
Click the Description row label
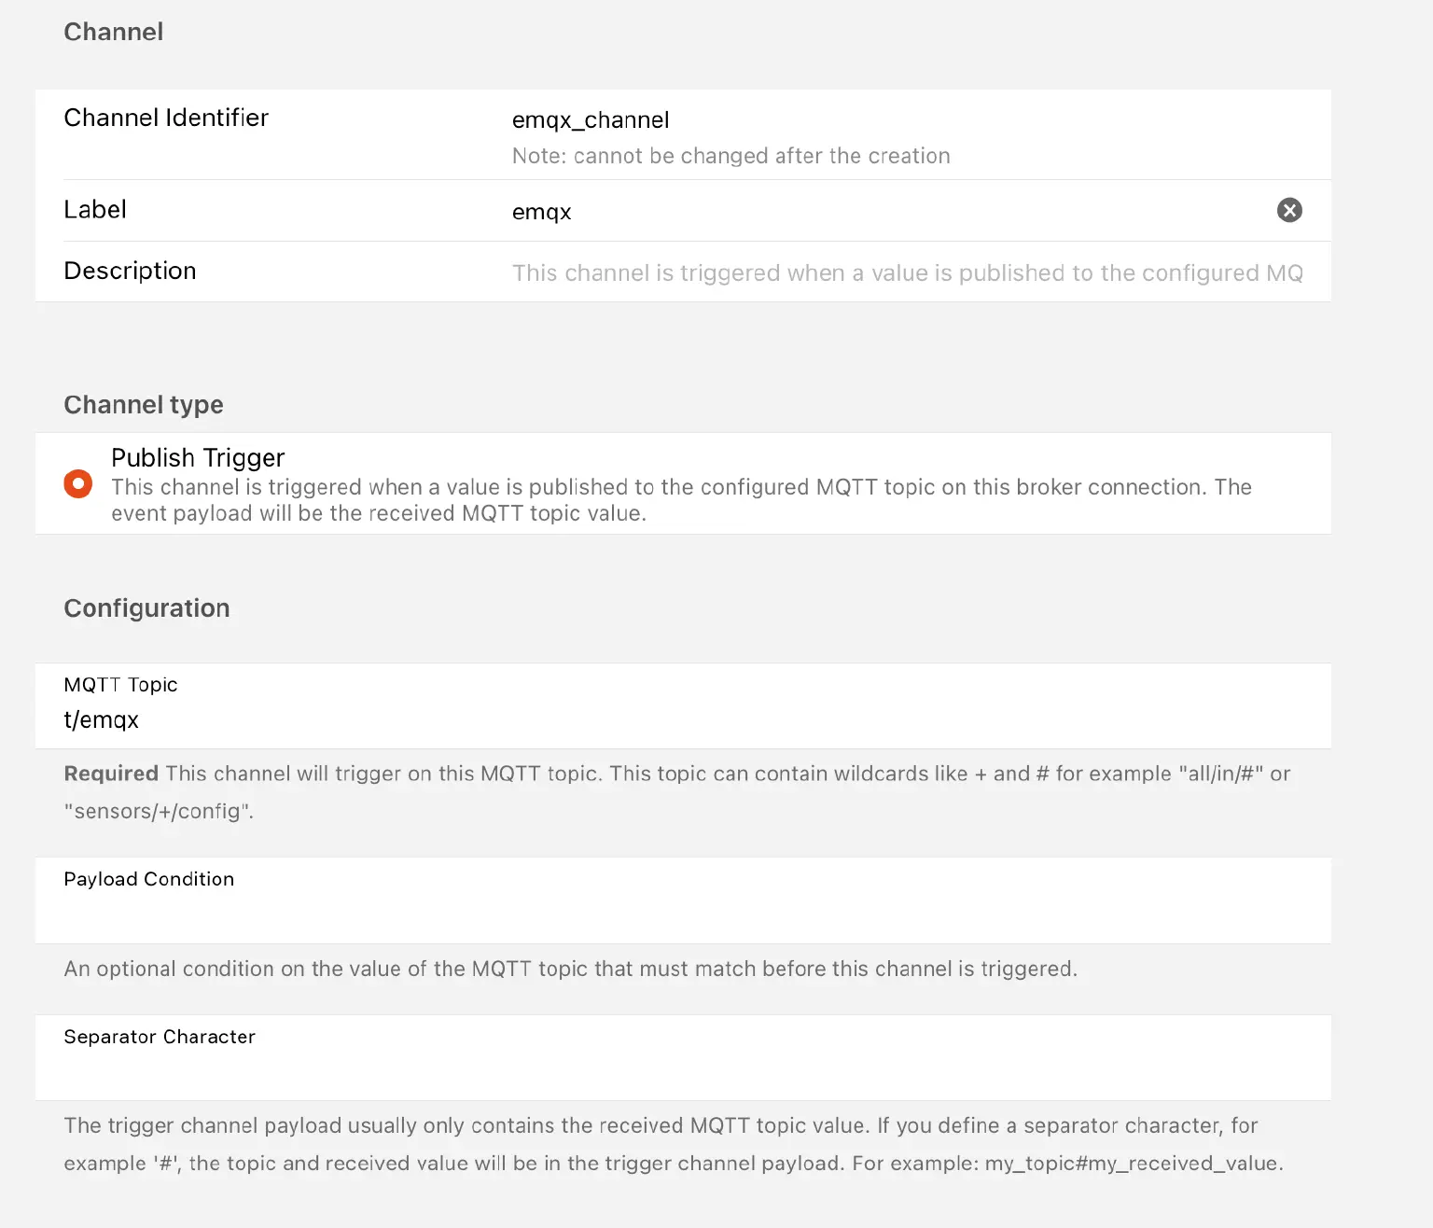coord(130,271)
